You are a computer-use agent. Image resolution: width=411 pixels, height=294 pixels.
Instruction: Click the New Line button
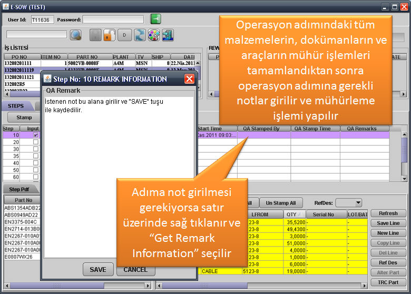pyautogui.click(x=388, y=233)
